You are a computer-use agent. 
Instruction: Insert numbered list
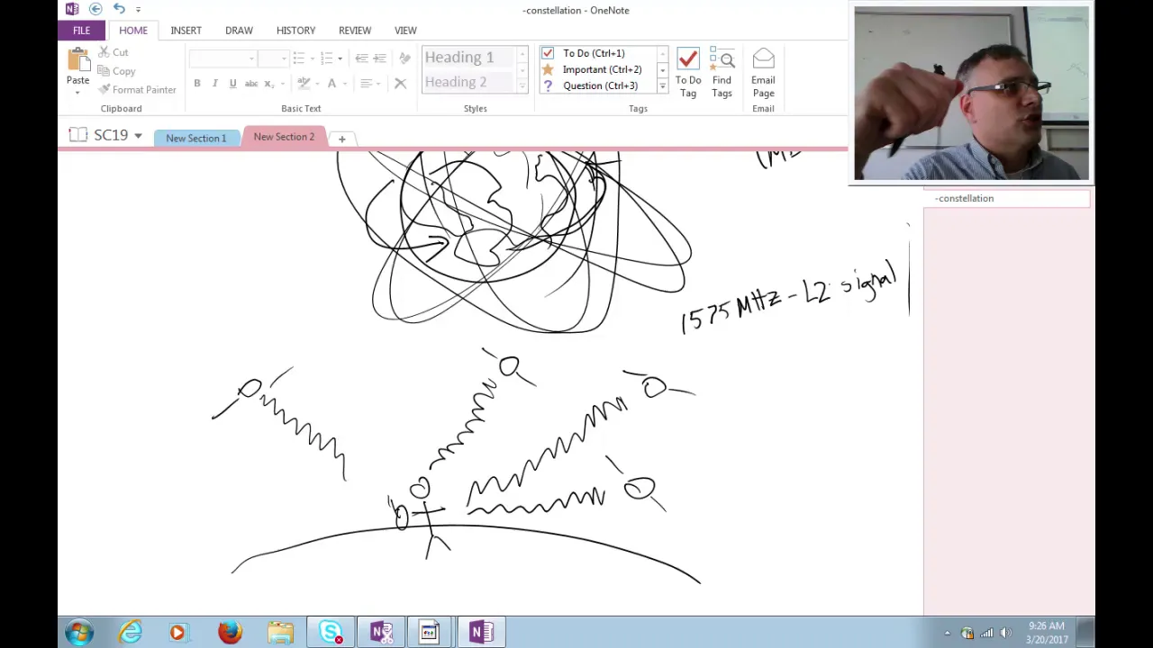click(326, 58)
